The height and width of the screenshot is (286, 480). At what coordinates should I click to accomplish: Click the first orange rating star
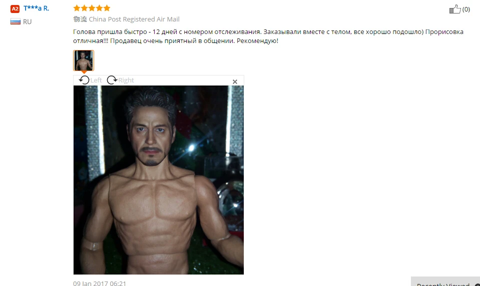tap(77, 8)
